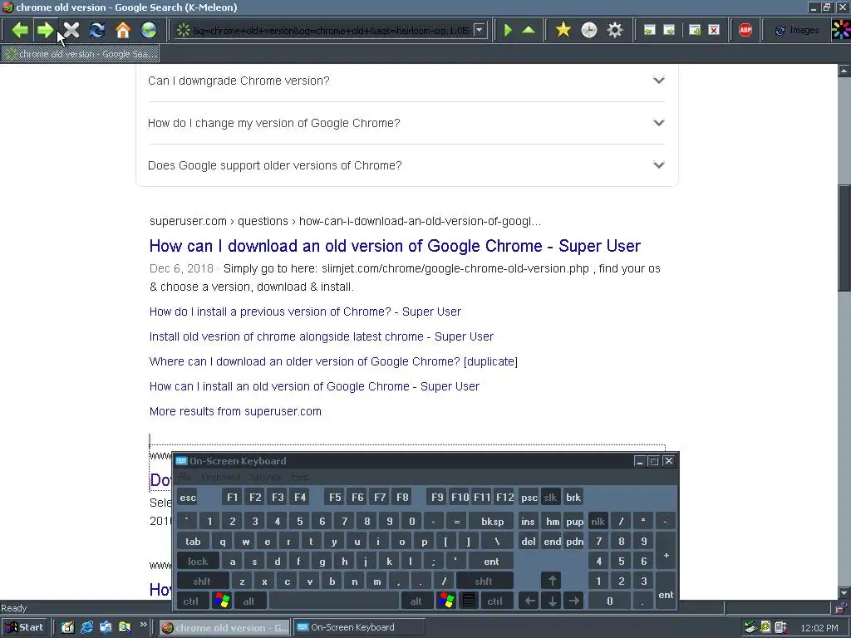Open On-Screen Keyboard Help menu
This screenshot has width=851, height=638.
pos(300,477)
